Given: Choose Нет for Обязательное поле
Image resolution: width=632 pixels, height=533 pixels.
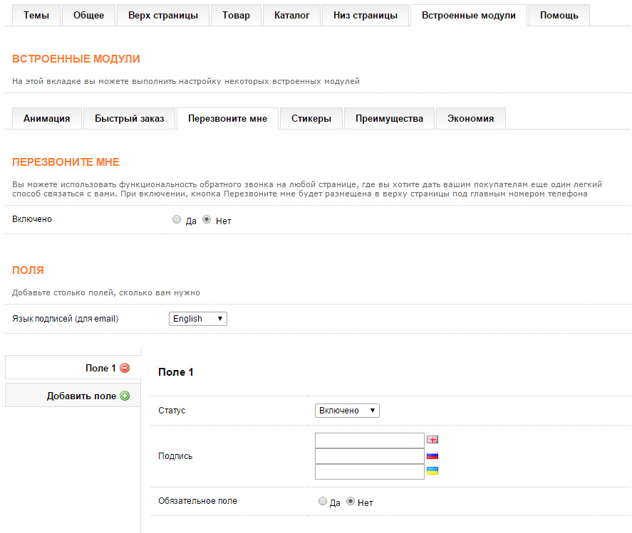Looking at the screenshot, I should tap(351, 502).
